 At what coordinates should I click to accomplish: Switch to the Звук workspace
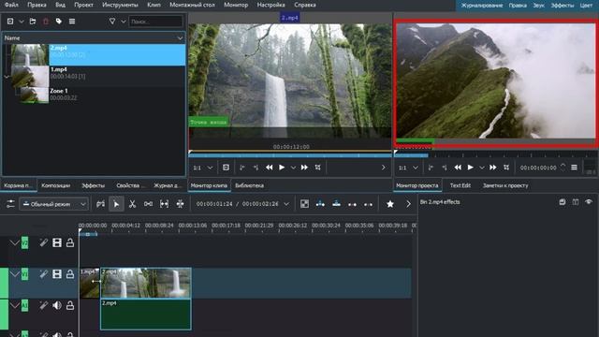(x=539, y=6)
